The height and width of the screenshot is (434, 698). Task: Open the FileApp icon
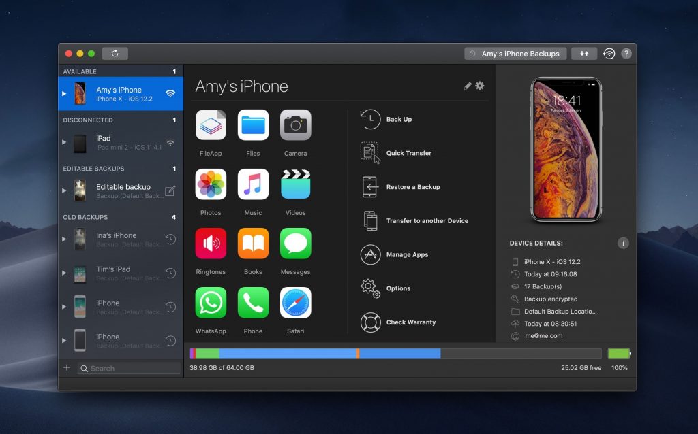pyautogui.click(x=211, y=126)
